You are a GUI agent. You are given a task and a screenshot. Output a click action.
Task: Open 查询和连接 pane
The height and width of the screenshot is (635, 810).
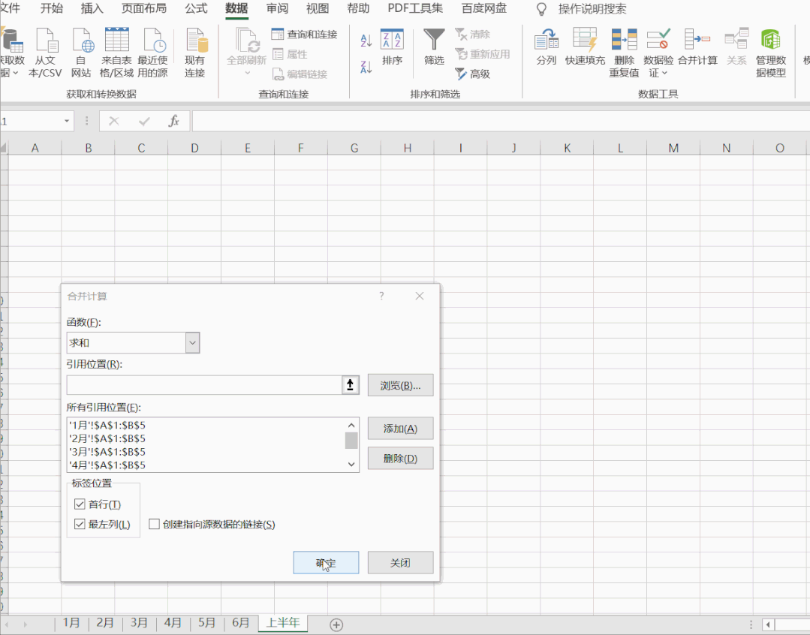pyautogui.click(x=305, y=34)
